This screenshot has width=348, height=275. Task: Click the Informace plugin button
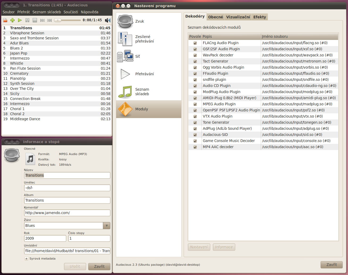224,247
